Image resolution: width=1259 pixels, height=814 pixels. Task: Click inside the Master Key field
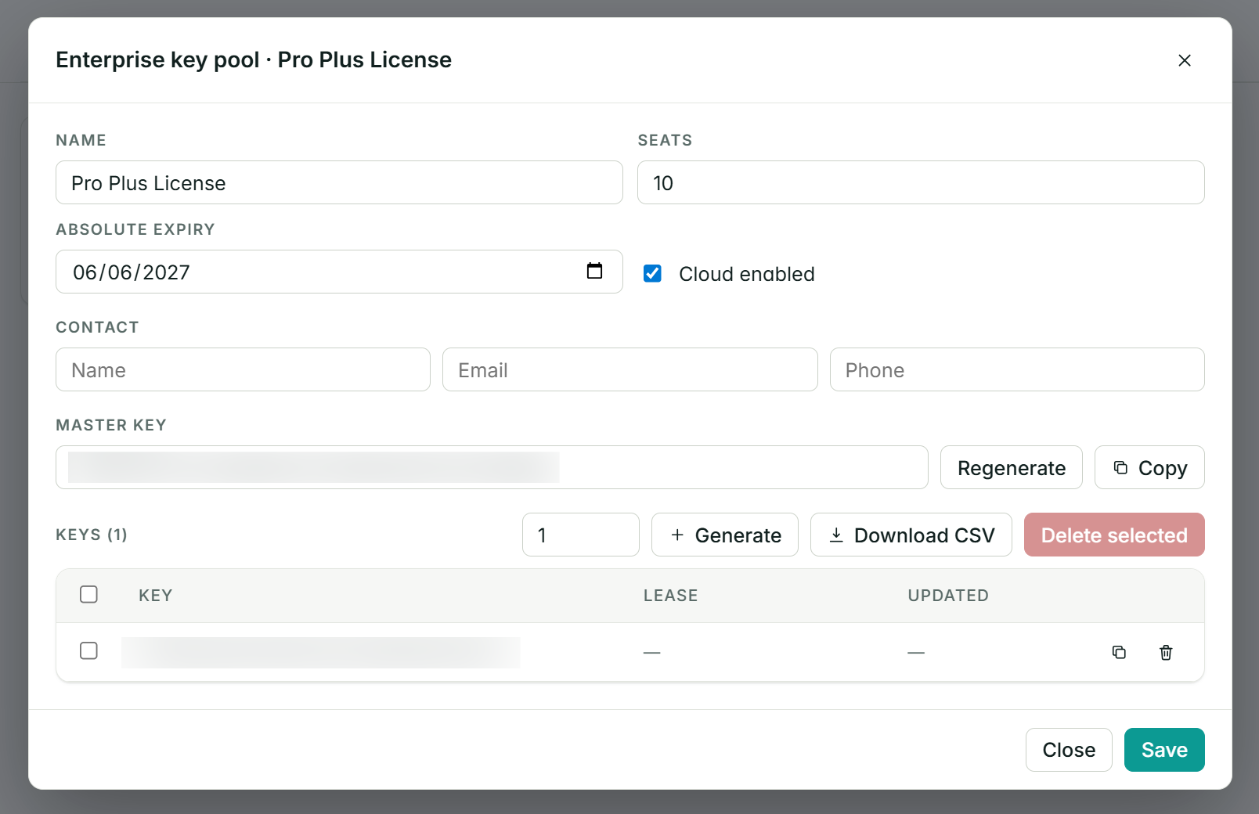(492, 467)
